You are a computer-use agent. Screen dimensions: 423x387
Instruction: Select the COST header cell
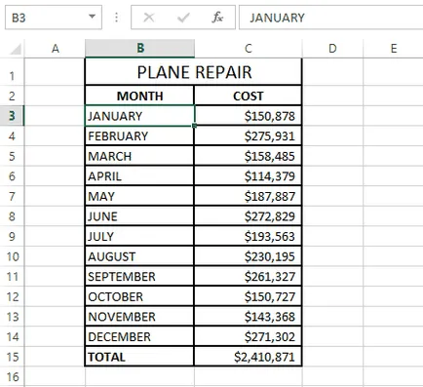(x=248, y=96)
